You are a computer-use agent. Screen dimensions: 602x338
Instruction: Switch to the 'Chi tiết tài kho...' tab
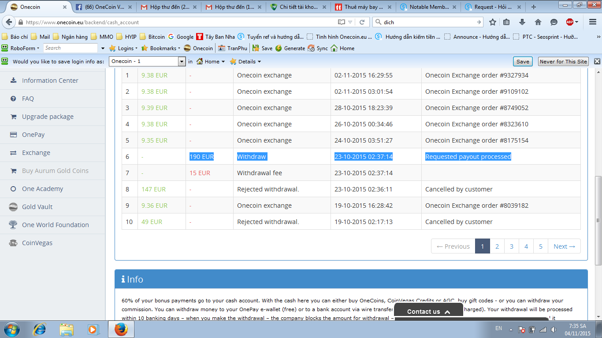(x=299, y=7)
